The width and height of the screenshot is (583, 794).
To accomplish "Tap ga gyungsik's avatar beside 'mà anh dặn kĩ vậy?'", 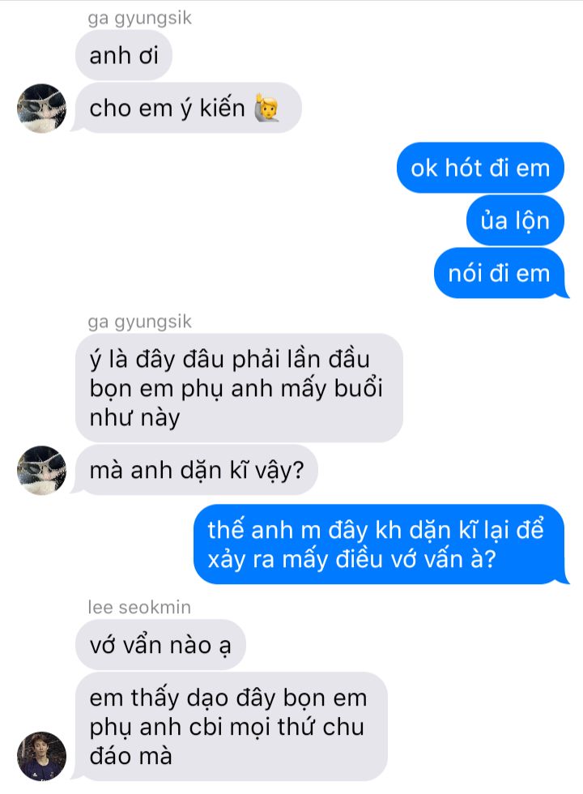I will 41,470.
